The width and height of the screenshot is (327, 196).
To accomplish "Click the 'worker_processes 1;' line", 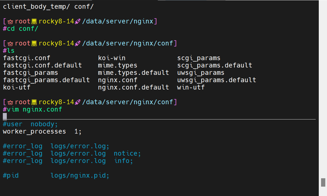I will point(42,132).
